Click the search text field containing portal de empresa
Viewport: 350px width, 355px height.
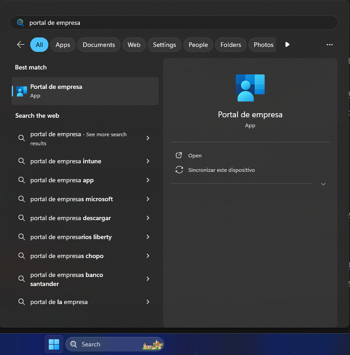pyautogui.click(x=181, y=23)
